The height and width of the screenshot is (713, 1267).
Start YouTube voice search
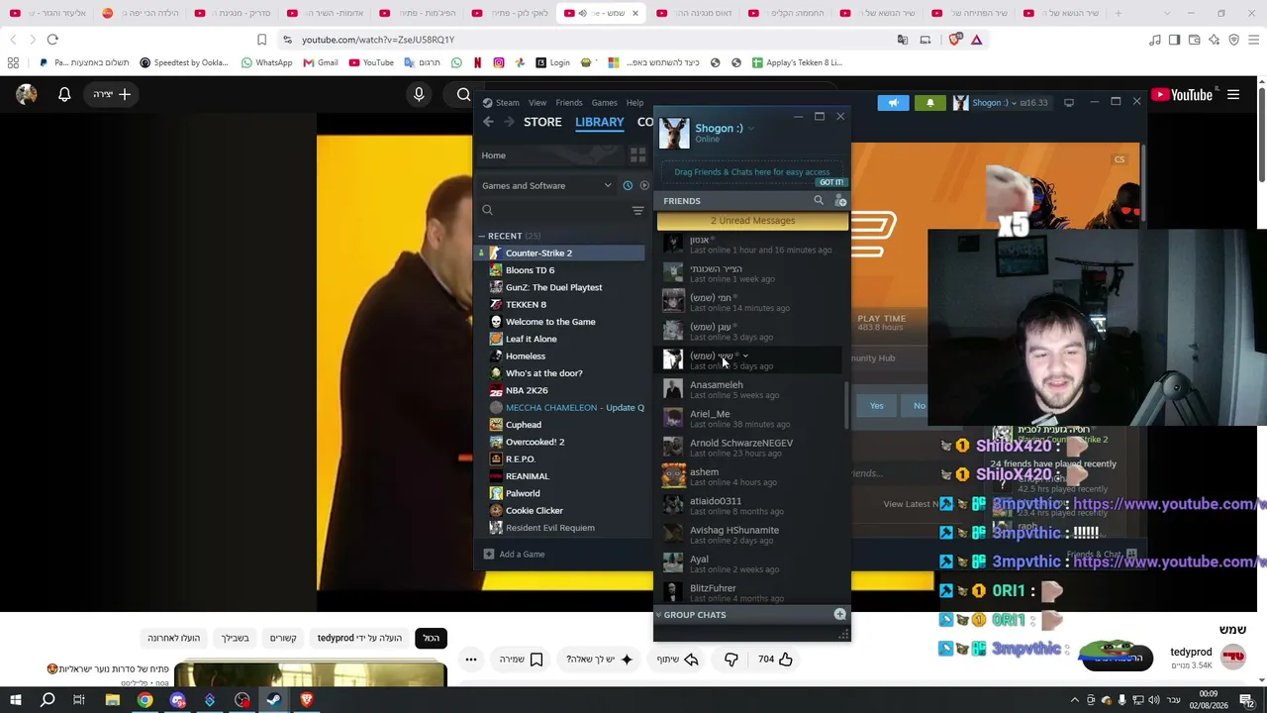419,94
